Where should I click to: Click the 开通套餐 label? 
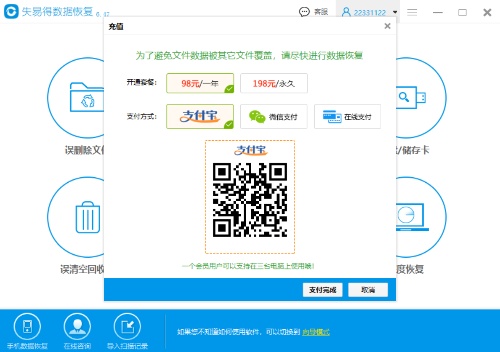tap(142, 83)
